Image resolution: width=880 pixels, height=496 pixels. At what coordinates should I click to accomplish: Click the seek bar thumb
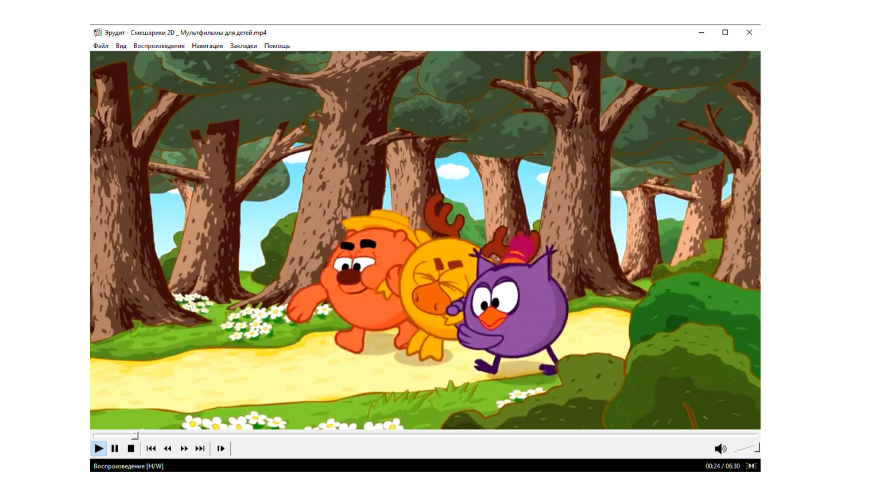(135, 435)
